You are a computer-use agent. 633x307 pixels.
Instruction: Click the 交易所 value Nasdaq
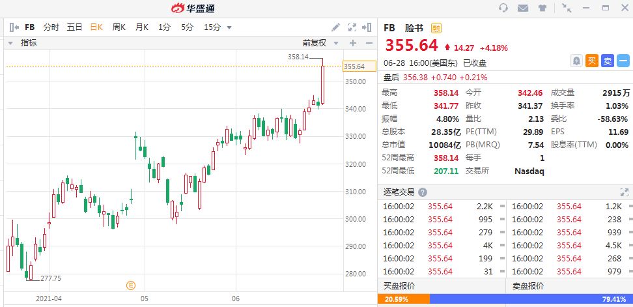pyautogui.click(x=529, y=171)
